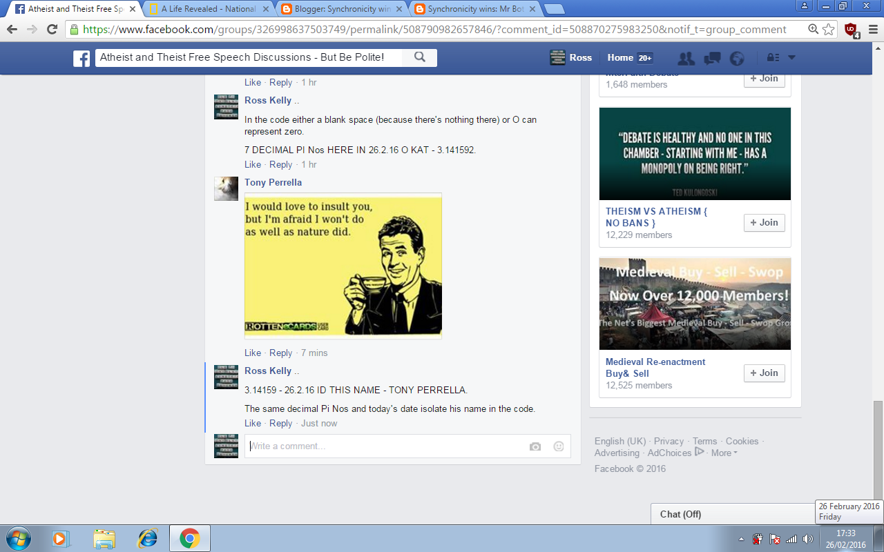Go back with browser back arrow

pos(12,30)
